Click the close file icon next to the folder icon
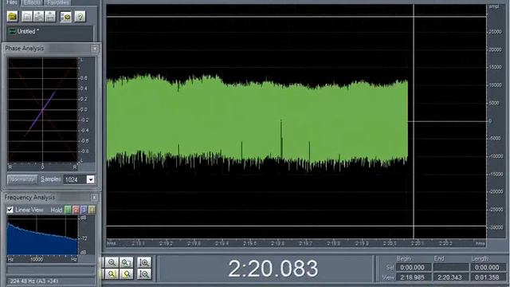 pos(27,16)
